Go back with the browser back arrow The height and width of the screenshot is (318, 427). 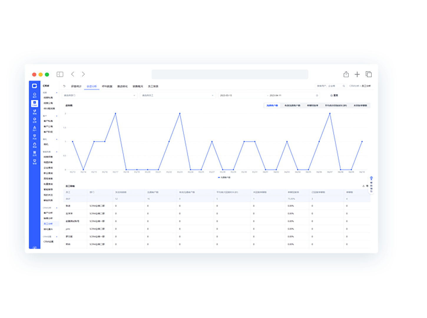(x=73, y=74)
